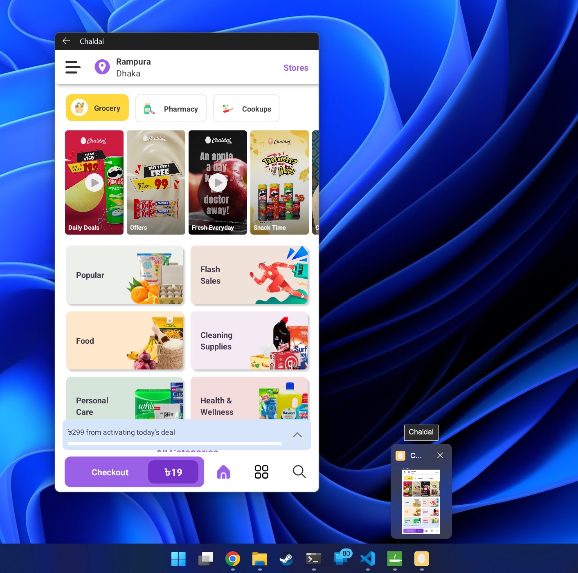Open Steam from the taskbar
The width and height of the screenshot is (578, 573).
[286, 559]
